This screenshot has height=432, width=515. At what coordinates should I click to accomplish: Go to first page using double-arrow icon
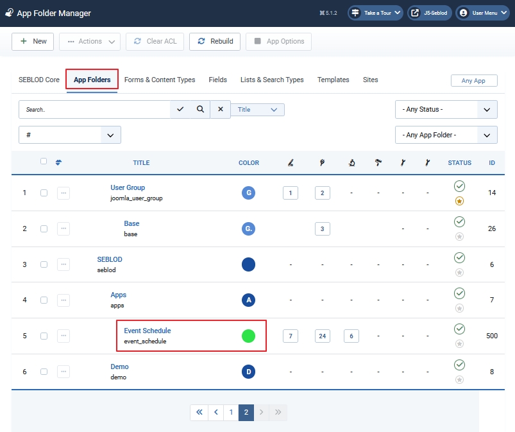click(x=199, y=412)
